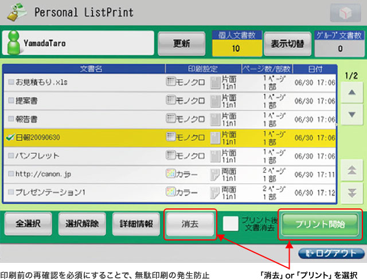Select the プレゼンテーション1 document row

pos(86,191)
